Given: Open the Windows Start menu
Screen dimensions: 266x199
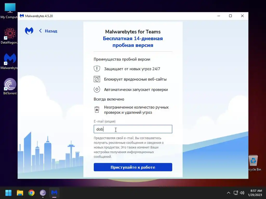Looking at the screenshot, I should 8,193.
